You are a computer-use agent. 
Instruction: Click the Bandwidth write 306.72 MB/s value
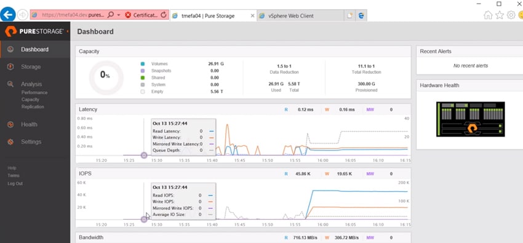346,237
